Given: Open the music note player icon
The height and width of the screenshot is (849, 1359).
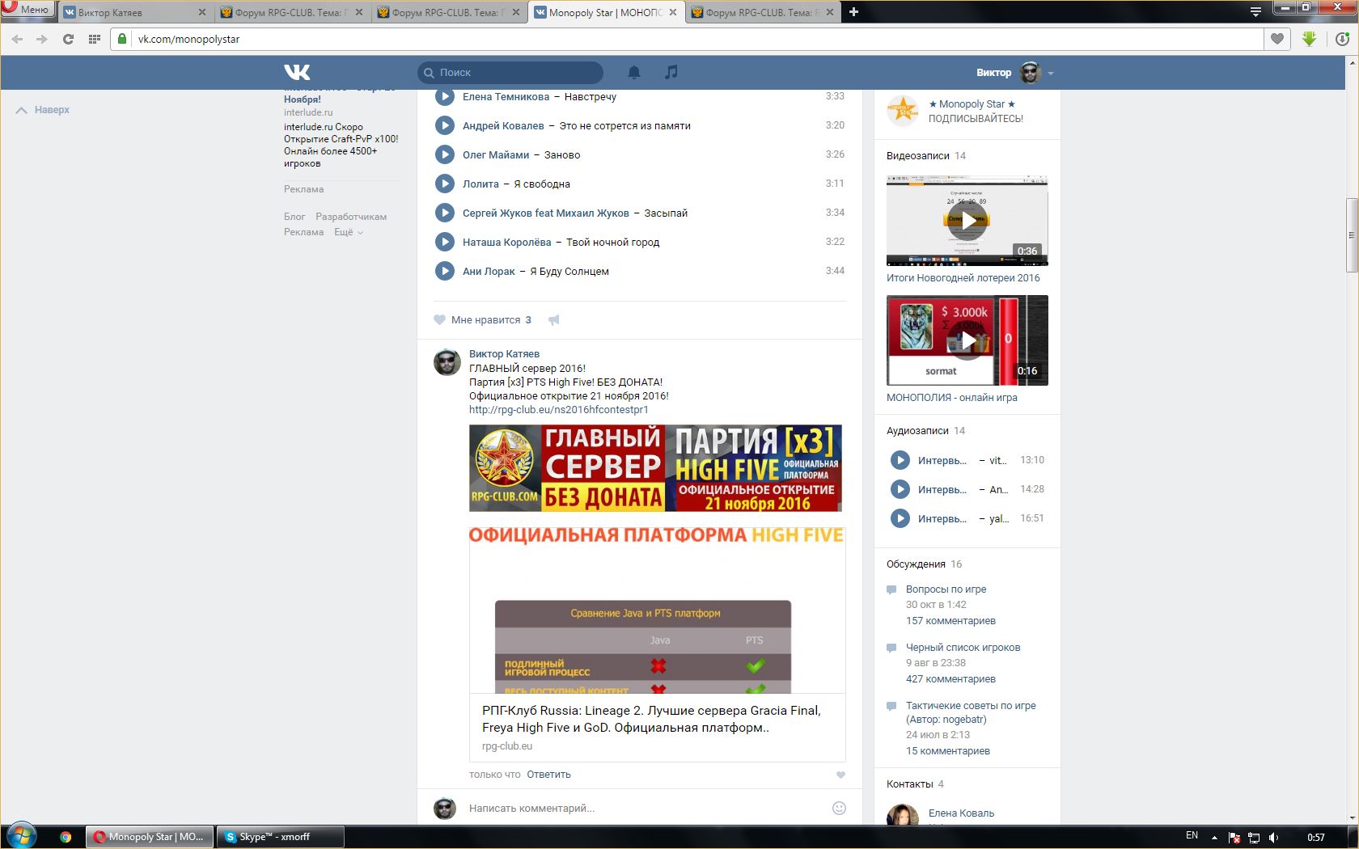Looking at the screenshot, I should tap(671, 72).
